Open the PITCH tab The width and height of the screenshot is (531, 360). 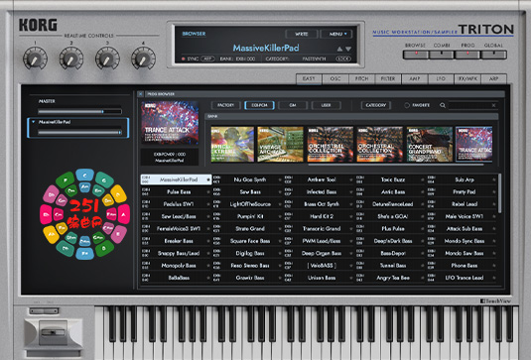click(361, 78)
